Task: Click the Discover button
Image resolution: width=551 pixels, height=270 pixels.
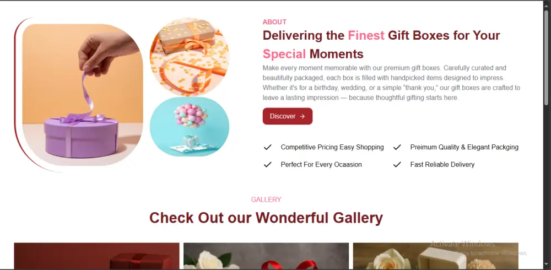Action: [288, 116]
